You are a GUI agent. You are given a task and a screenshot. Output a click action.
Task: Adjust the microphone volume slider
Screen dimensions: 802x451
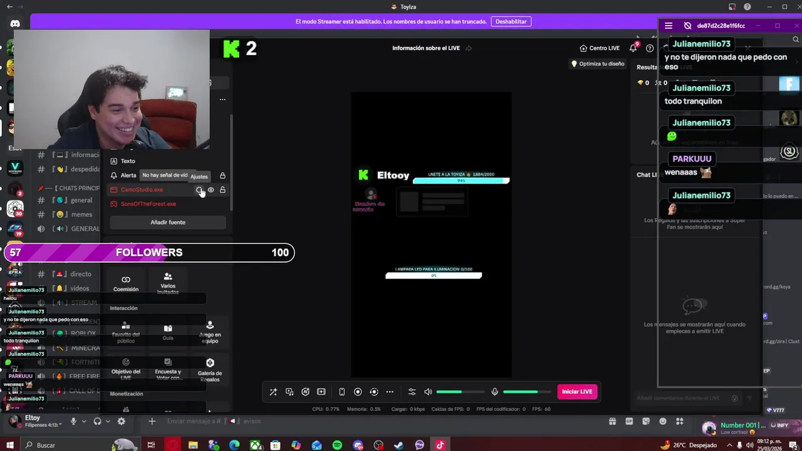[x=526, y=392]
